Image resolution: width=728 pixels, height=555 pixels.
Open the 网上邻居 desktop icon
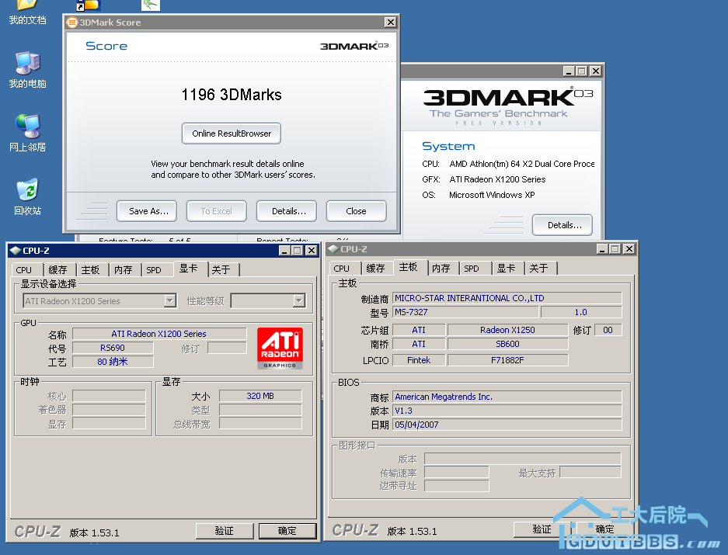pyautogui.click(x=27, y=134)
